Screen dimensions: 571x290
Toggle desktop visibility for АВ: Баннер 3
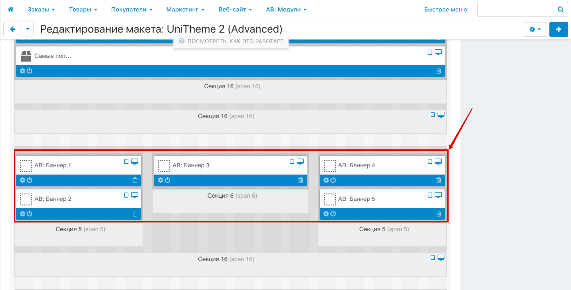coord(300,161)
